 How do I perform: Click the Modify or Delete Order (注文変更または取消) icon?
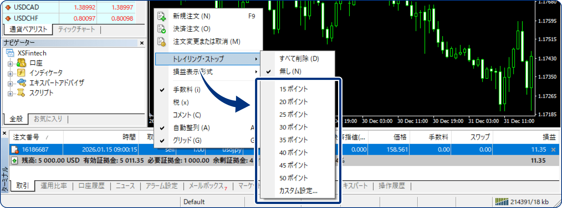(x=161, y=42)
